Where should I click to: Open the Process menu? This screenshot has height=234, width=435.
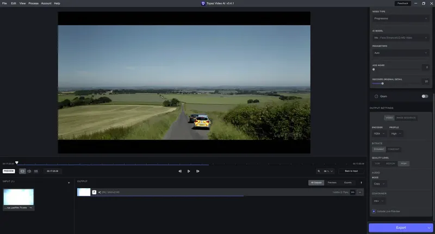tap(33, 3)
